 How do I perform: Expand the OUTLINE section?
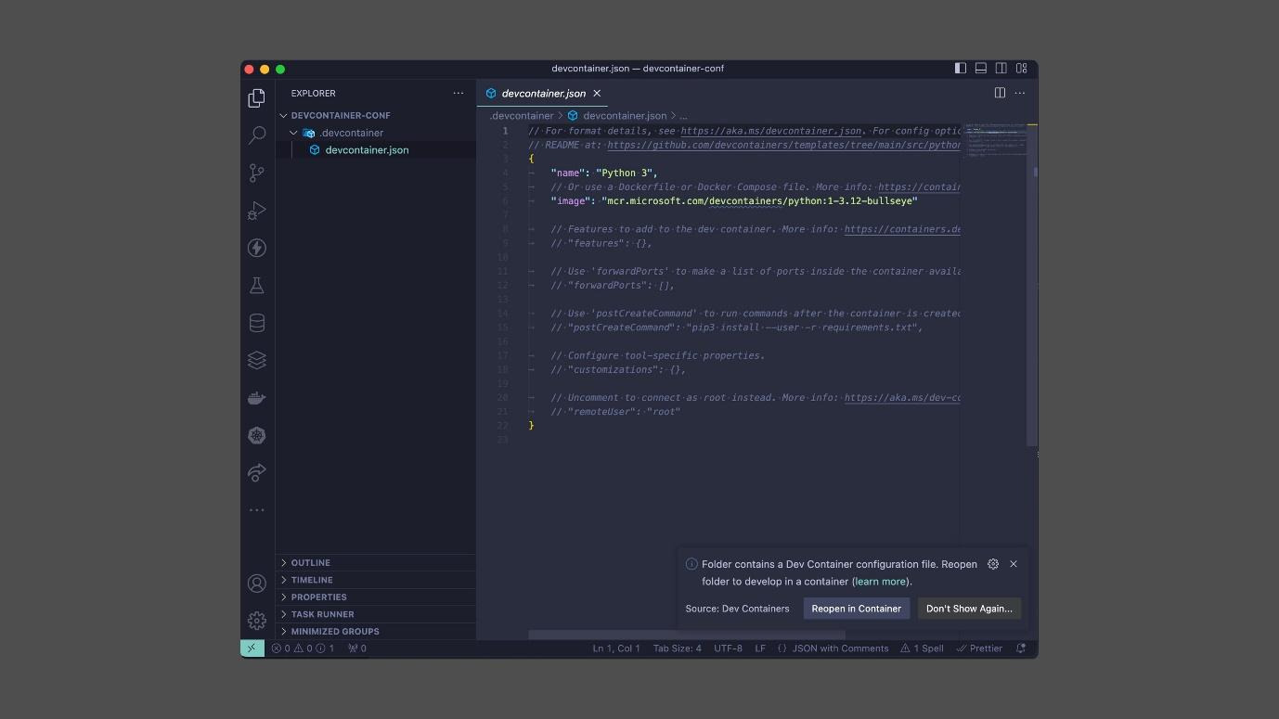tap(310, 562)
